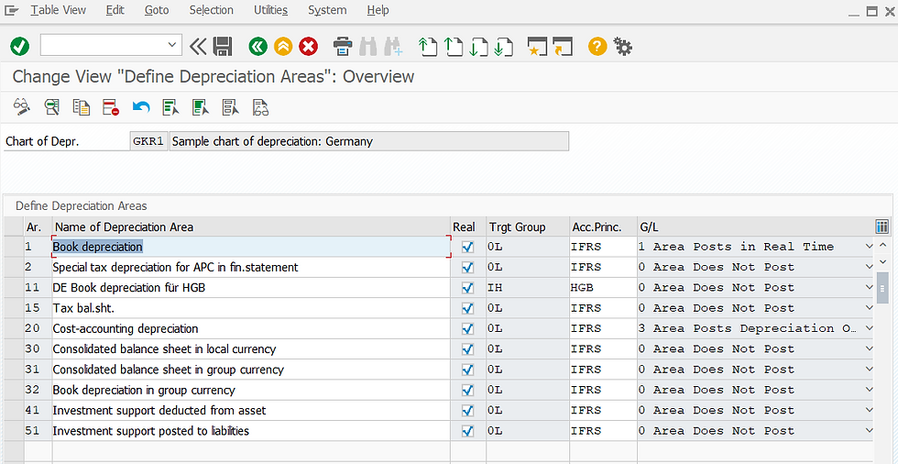Viewport: 898px width, 464px height.
Task: Open the Edit menu
Action: [x=115, y=10]
